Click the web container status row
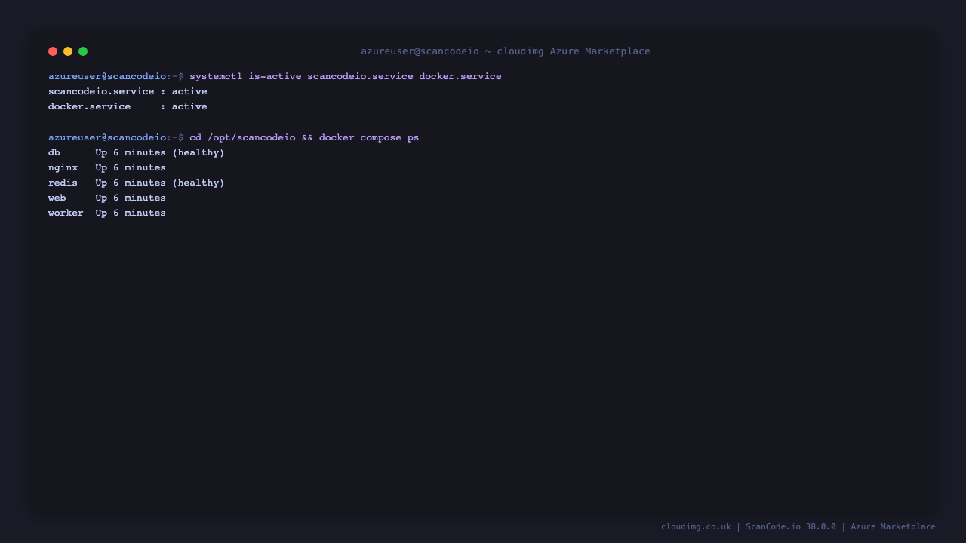Image resolution: width=966 pixels, height=543 pixels. tap(107, 198)
